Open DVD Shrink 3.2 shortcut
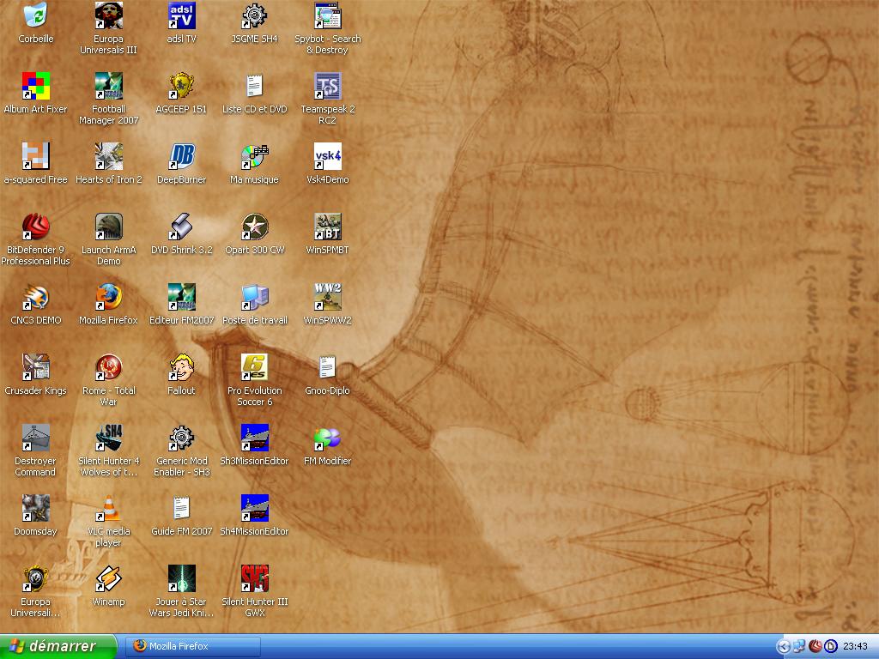Screen dimensions: 879x659 coord(182,227)
